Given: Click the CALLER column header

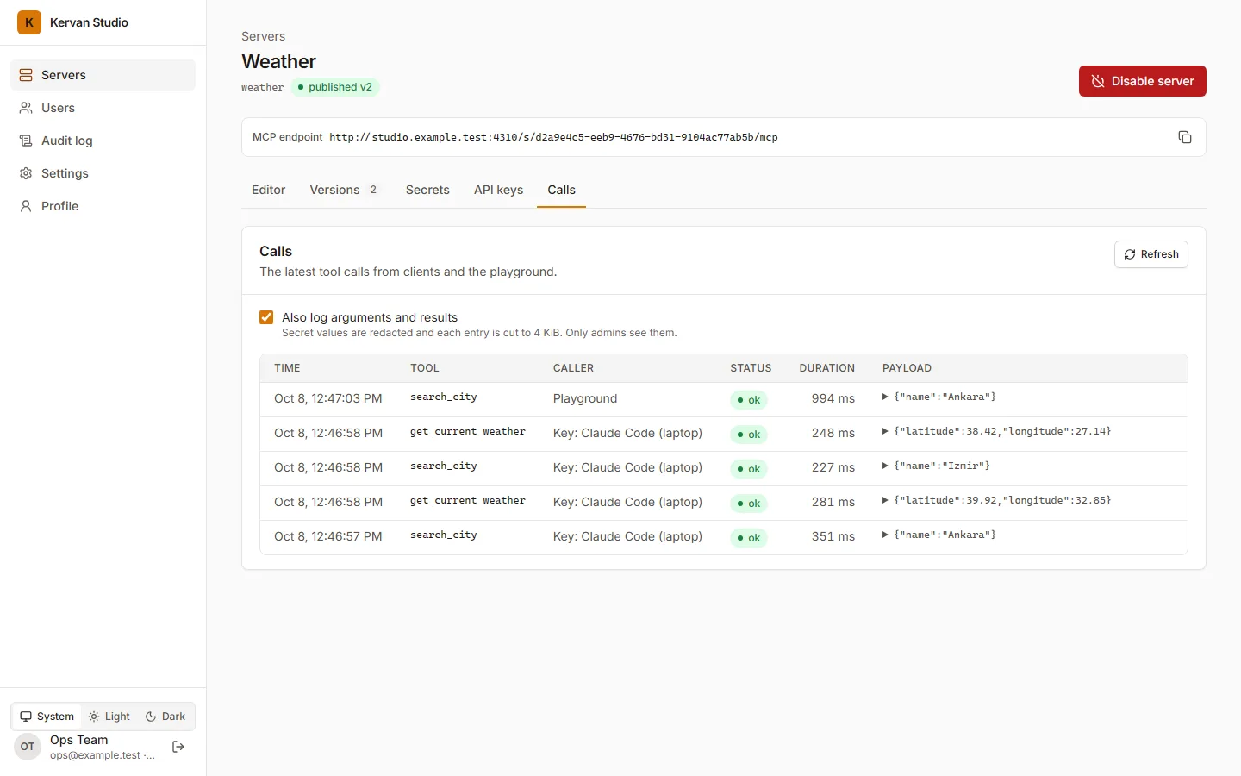Looking at the screenshot, I should 573,368.
